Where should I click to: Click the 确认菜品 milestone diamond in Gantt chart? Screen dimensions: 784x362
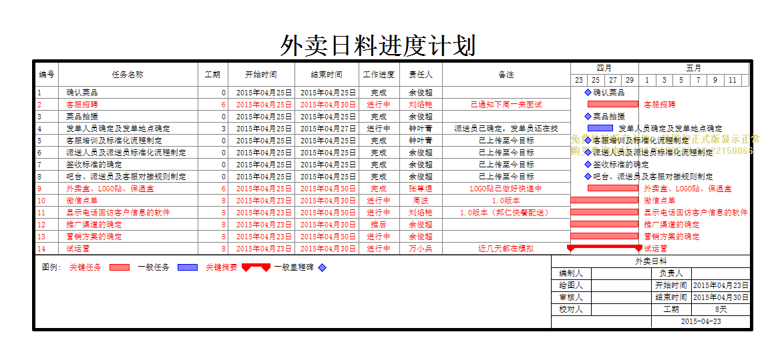588,93
